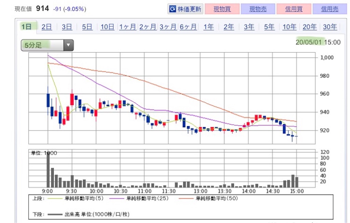Click the 980 price axis label
350x223 pixels.
click(325, 76)
